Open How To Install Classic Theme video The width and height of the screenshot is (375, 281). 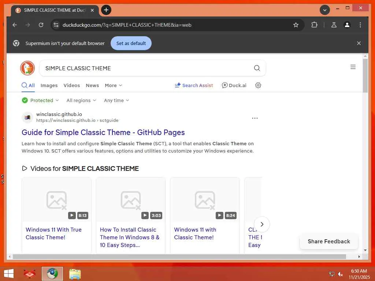click(x=130, y=237)
